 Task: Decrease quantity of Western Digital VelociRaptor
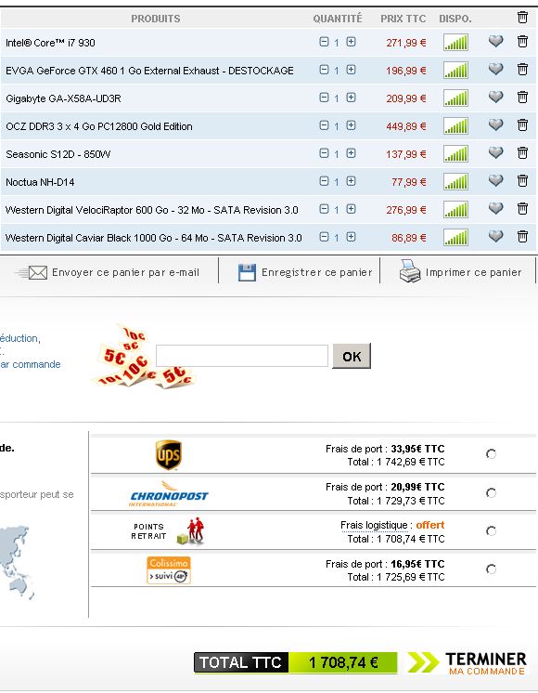click(324, 209)
